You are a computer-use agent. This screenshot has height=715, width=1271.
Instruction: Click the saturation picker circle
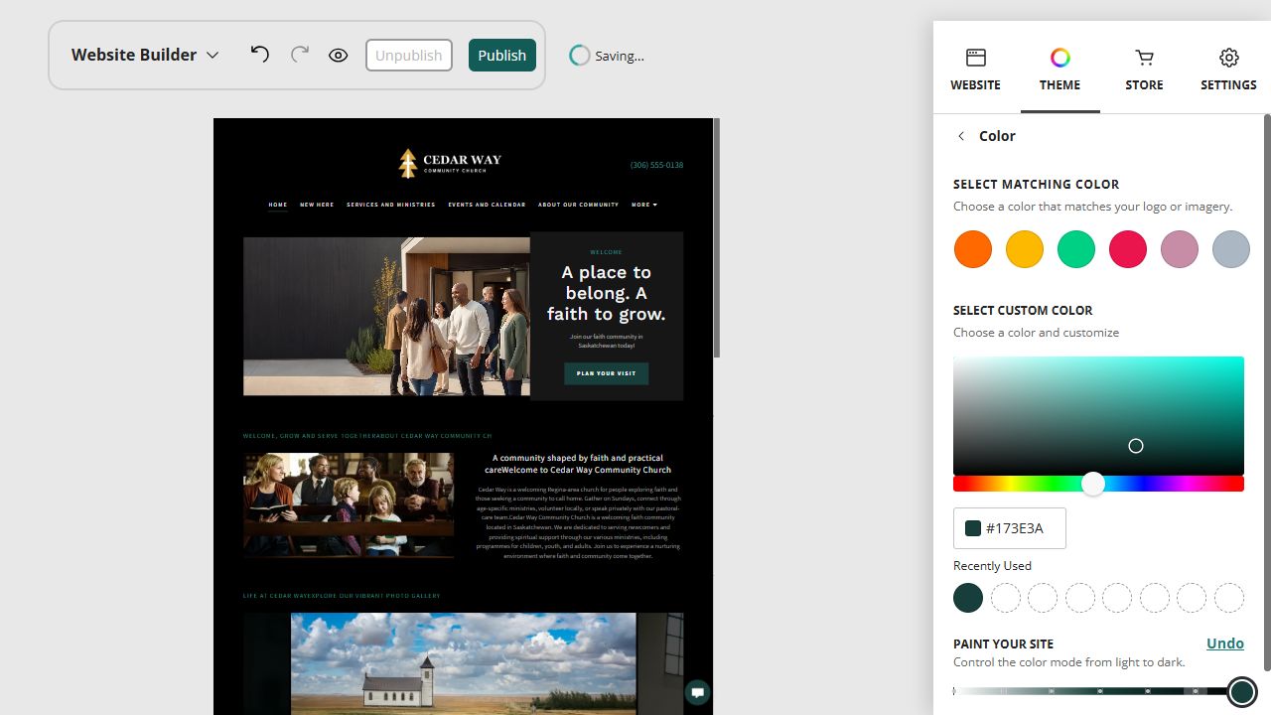click(1136, 446)
